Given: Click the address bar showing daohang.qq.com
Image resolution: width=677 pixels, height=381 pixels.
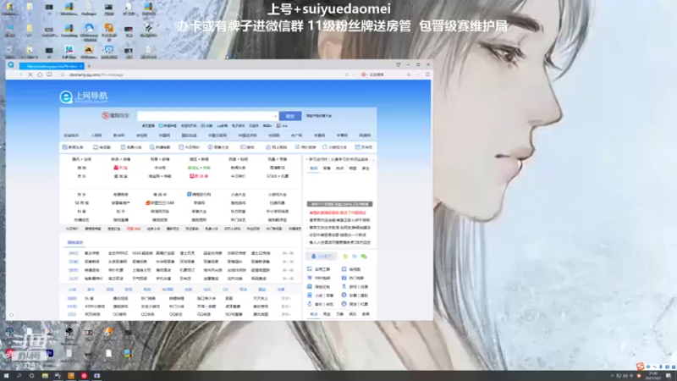Looking at the screenshot, I should (203, 75).
